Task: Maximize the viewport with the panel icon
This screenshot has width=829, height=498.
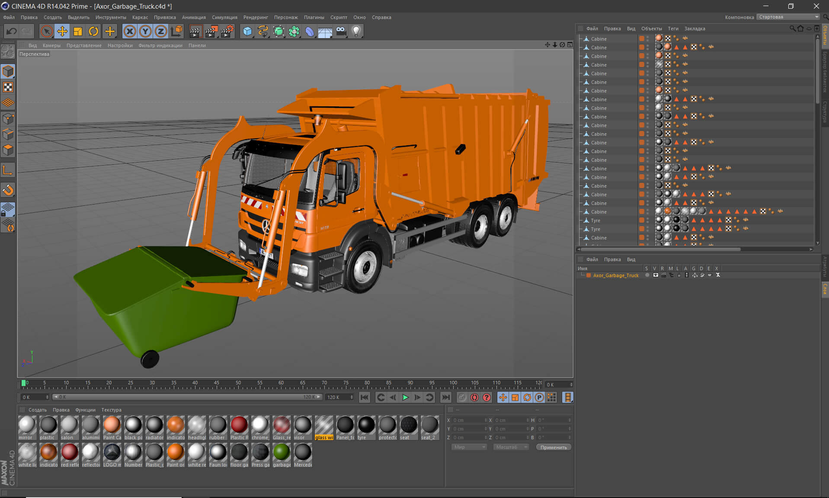Action: coord(570,45)
